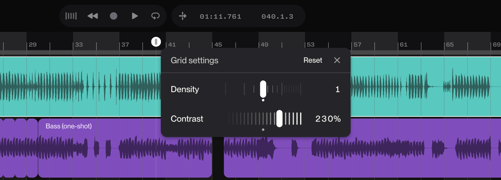Click bar 65 on the timeline ruler
The width and height of the screenshot is (501, 180).
click(450, 45)
